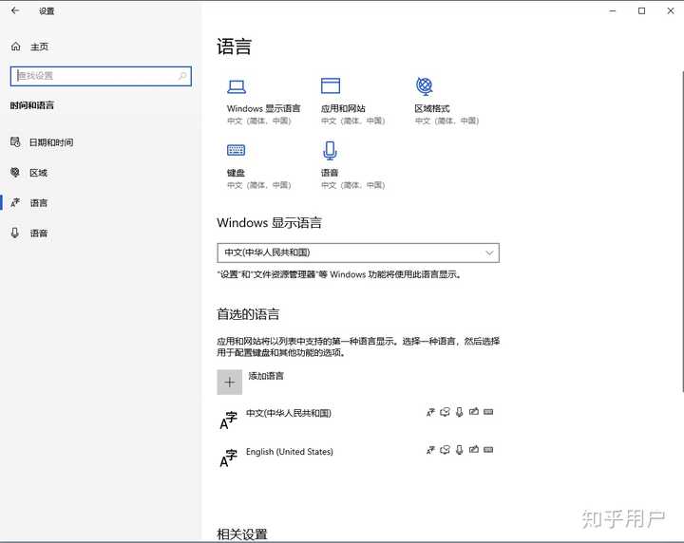Open the 应用和网站 window tile
The image size is (684, 543).
(x=352, y=103)
